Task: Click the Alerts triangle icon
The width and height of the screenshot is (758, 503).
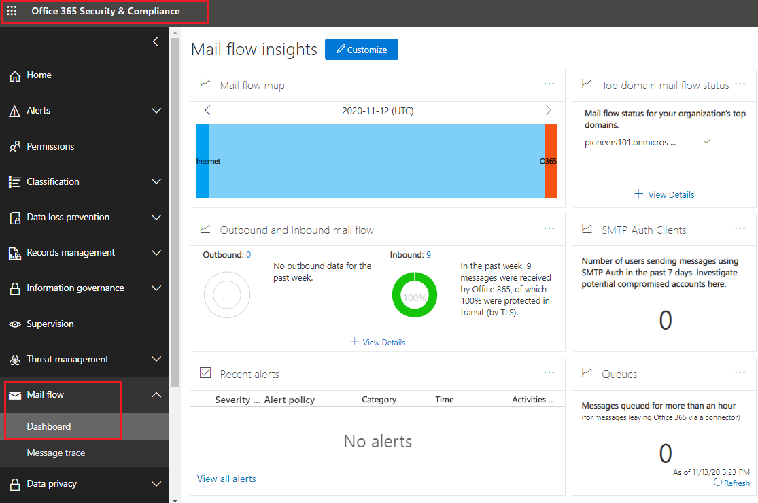Action: click(14, 111)
